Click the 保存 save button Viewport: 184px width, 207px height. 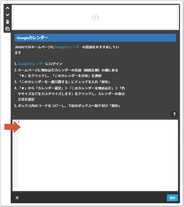[172, 198]
